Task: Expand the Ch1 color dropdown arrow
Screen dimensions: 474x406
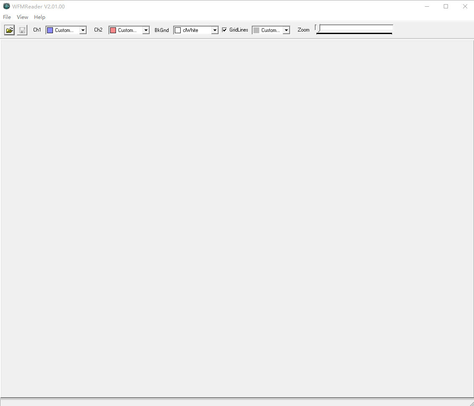Action: pyautogui.click(x=83, y=30)
